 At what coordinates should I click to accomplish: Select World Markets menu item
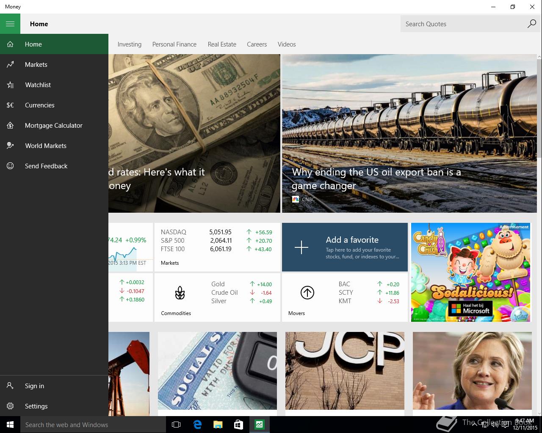coord(54,145)
